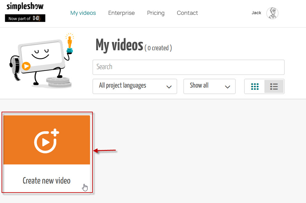Click the simpleshow logo

25,7
